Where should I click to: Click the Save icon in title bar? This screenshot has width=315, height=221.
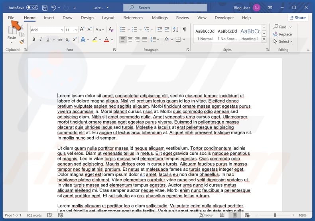[45, 8]
